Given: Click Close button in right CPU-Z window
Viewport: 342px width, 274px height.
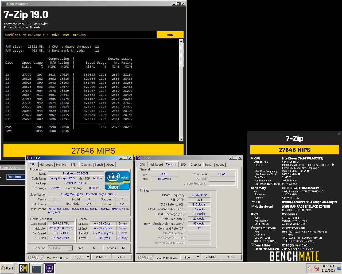Looking at the screenshot, I should [231, 257].
